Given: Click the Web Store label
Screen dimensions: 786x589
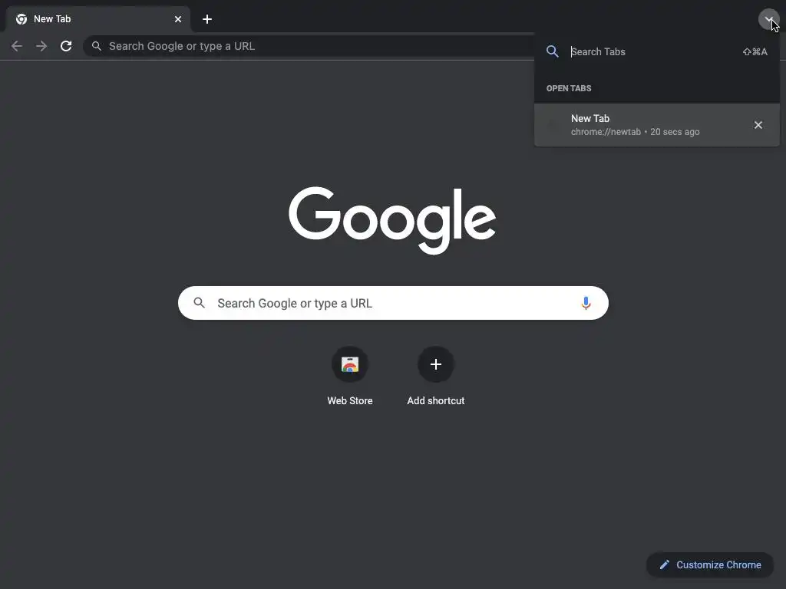Looking at the screenshot, I should (x=350, y=400).
